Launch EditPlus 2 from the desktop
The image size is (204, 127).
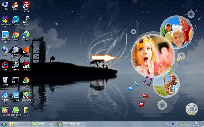pyautogui.click(x=26, y=65)
